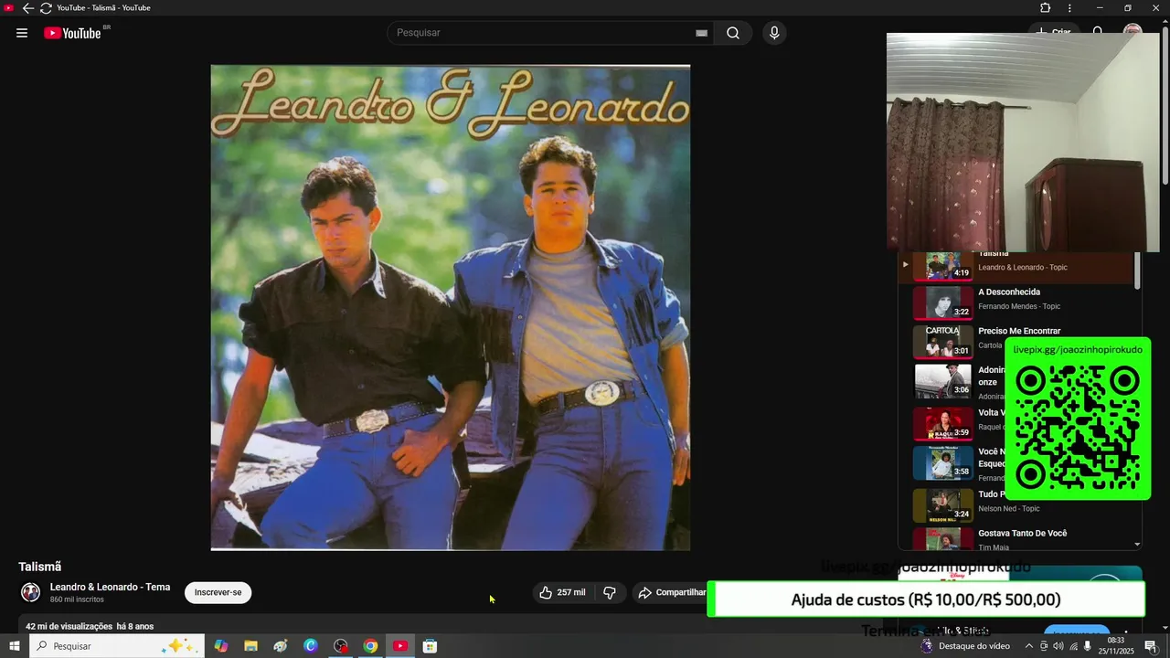Image resolution: width=1170 pixels, height=658 pixels.
Task: Open the on-screen keyboard in search box
Action: (701, 33)
